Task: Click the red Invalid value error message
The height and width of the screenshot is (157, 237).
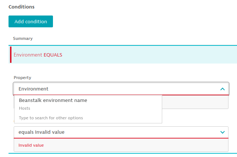Action: click(31, 145)
